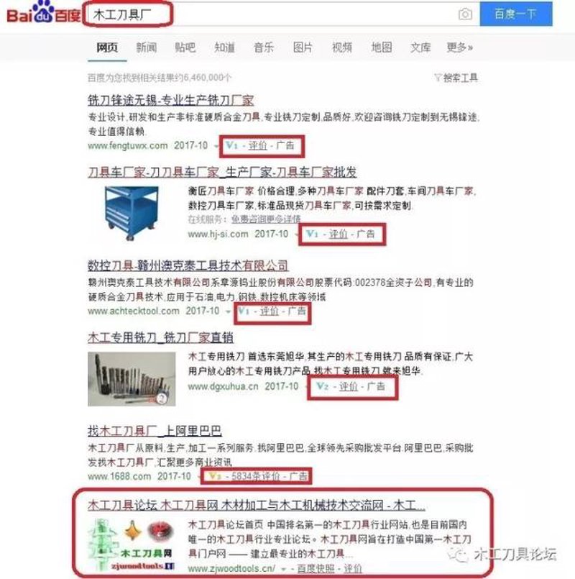Open 评价 link of fengtuwx.com result
Image resolution: width=575 pixels, height=579 pixels.
257,145
